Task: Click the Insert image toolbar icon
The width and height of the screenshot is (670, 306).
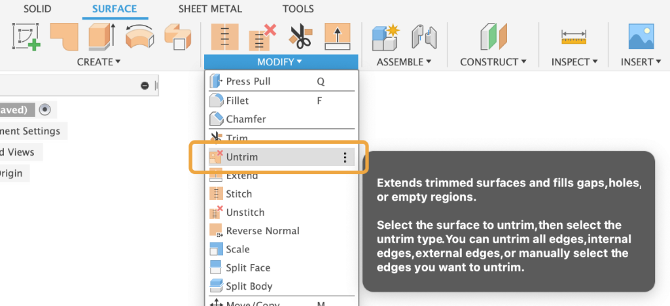Action: click(641, 37)
